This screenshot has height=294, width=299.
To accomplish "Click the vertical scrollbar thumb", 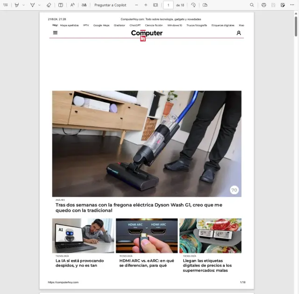I will [296, 26].
